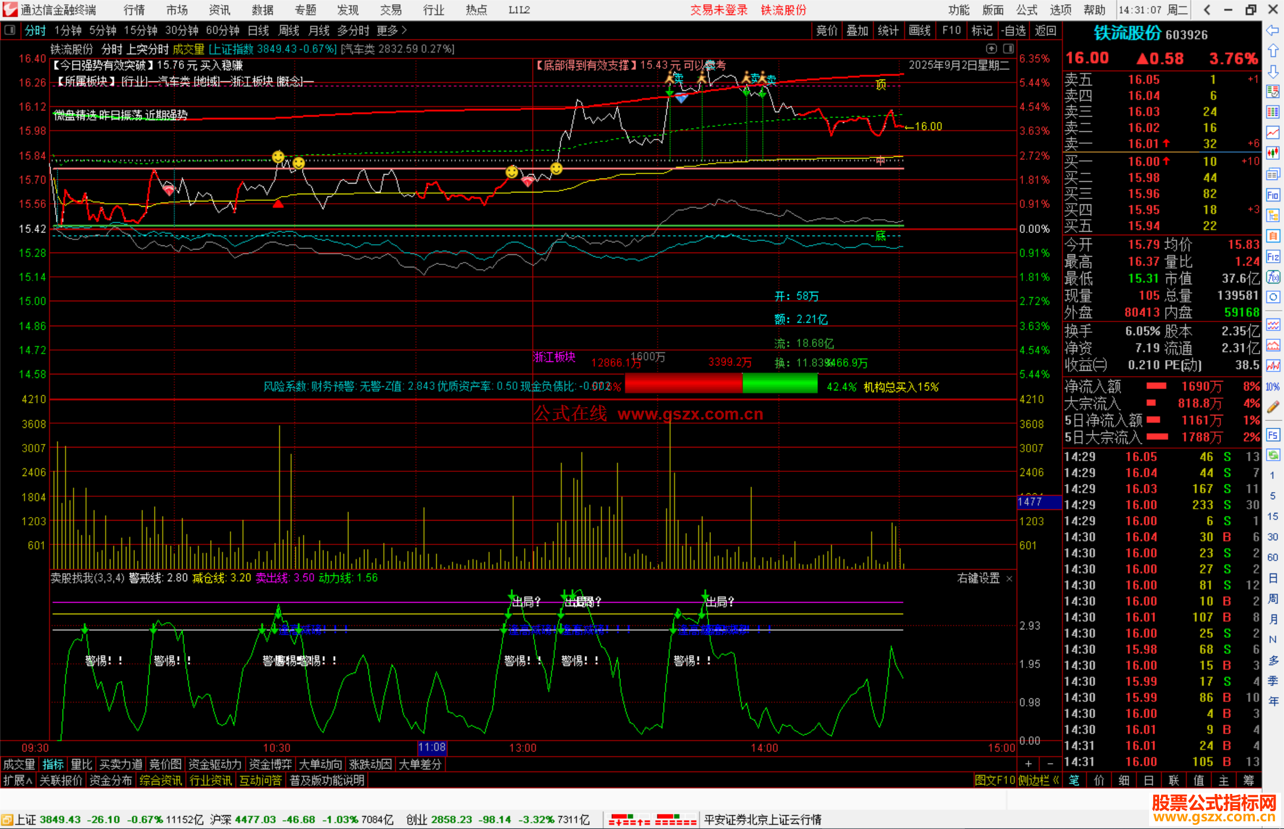Screen dimensions: 1284x829
Task: Click the F10 company info icon in sidebar
Action: 1273,195
